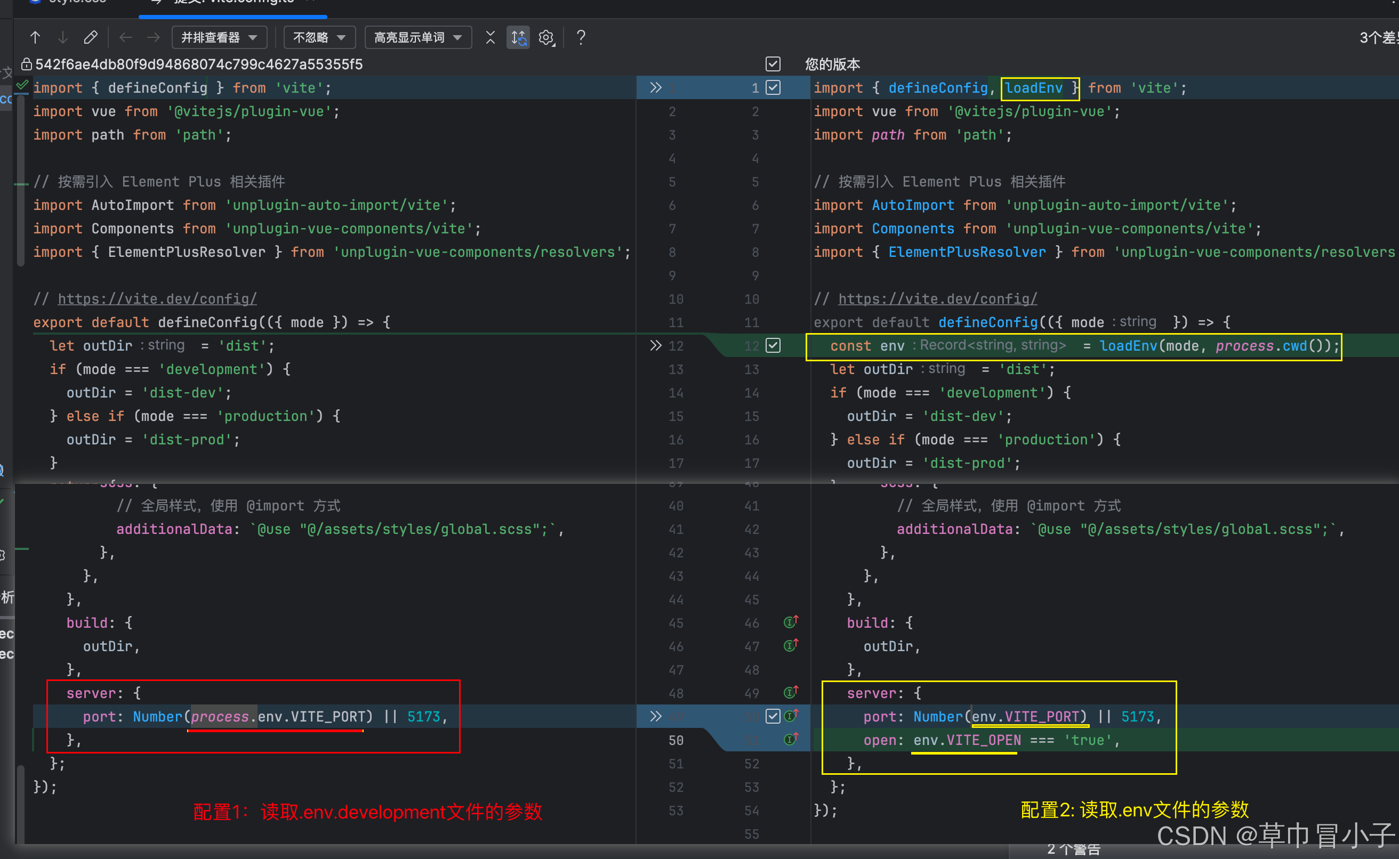The height and width of the screenshot is (859, 1399).
Task: Click gutter override icon on the open: line
Action: coord(791,739)
